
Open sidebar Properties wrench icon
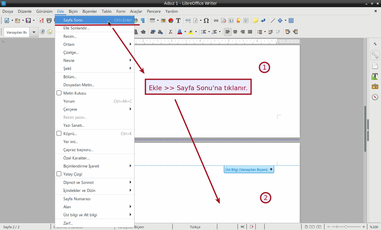click(375, 55)
